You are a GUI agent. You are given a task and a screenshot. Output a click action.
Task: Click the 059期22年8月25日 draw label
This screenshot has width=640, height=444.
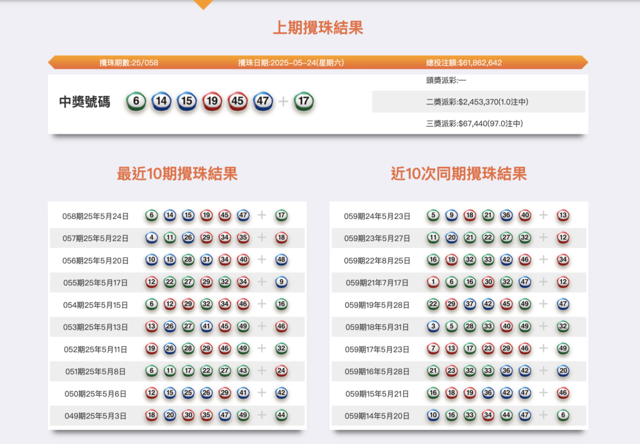377,260
